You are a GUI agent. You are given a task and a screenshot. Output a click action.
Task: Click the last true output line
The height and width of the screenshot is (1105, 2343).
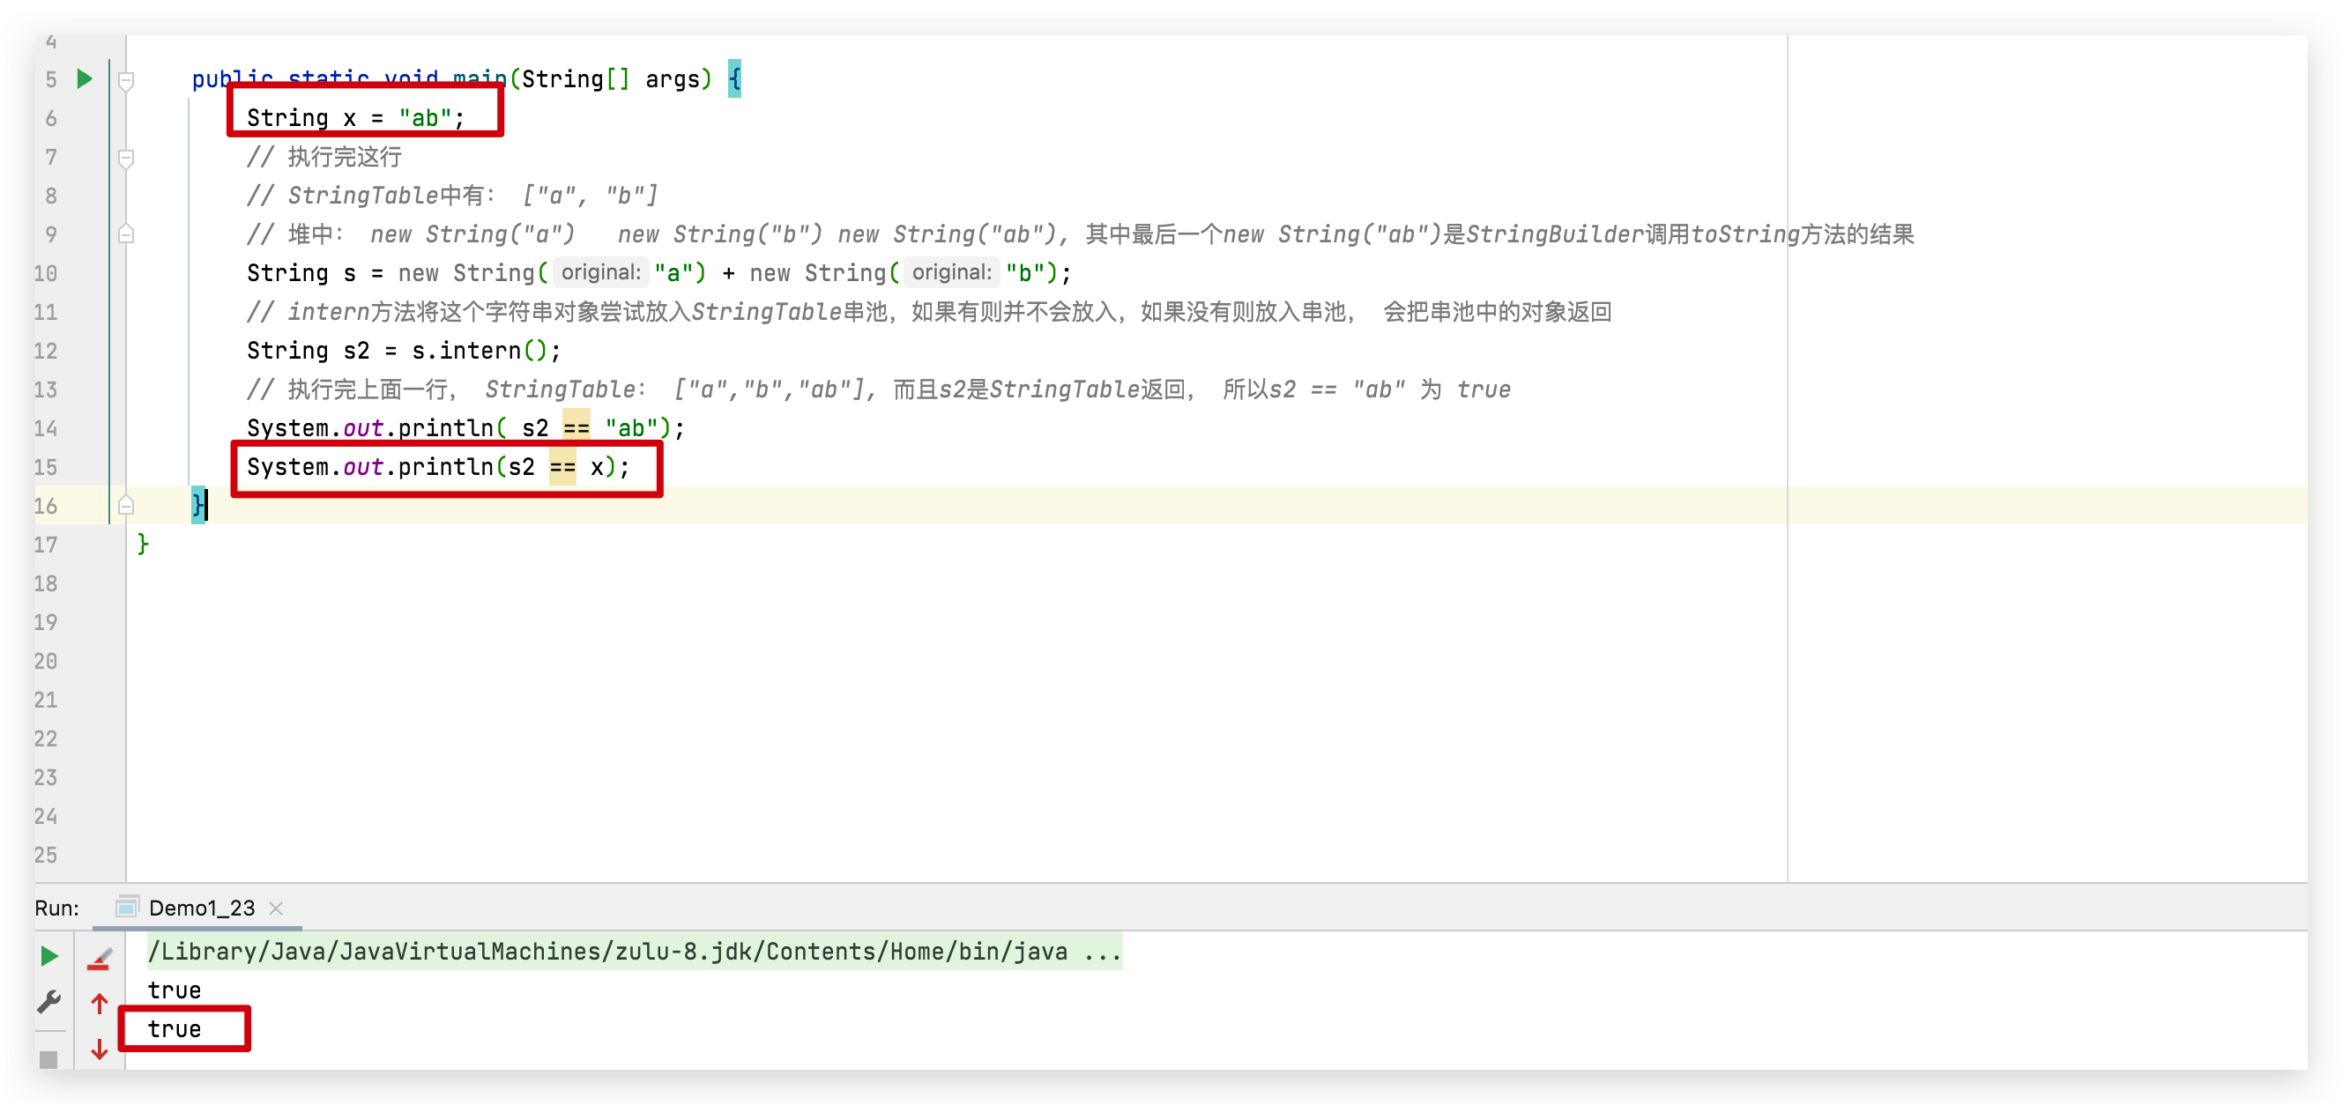coord(175,1028)
